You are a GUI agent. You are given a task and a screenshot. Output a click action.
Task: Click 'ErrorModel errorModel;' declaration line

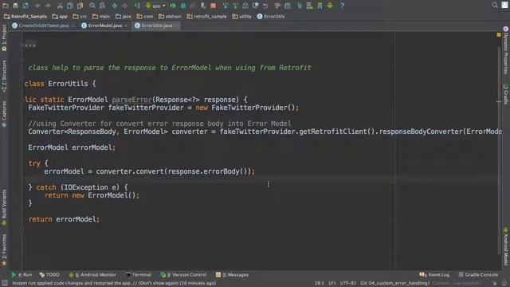point(72,147)
